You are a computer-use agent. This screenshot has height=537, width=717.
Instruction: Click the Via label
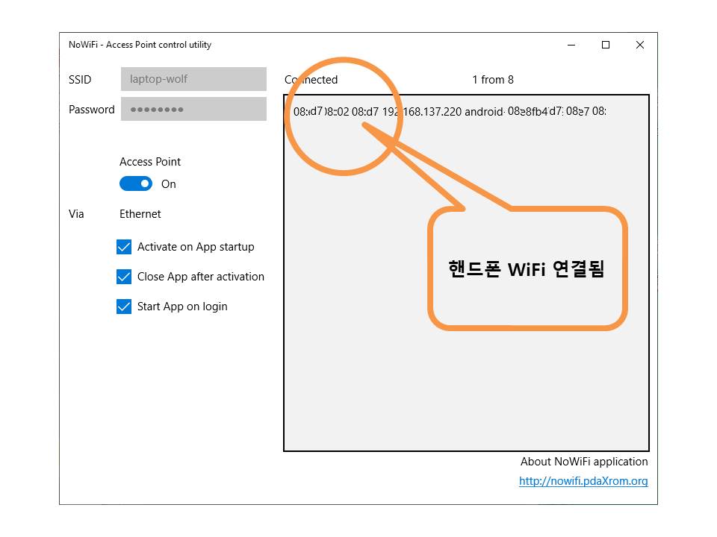76,214
